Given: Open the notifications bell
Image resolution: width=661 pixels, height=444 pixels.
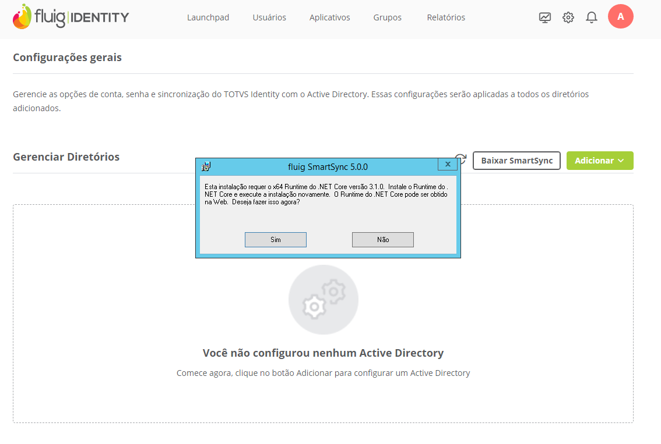Looking at the screenshot, I should point(592,17).
